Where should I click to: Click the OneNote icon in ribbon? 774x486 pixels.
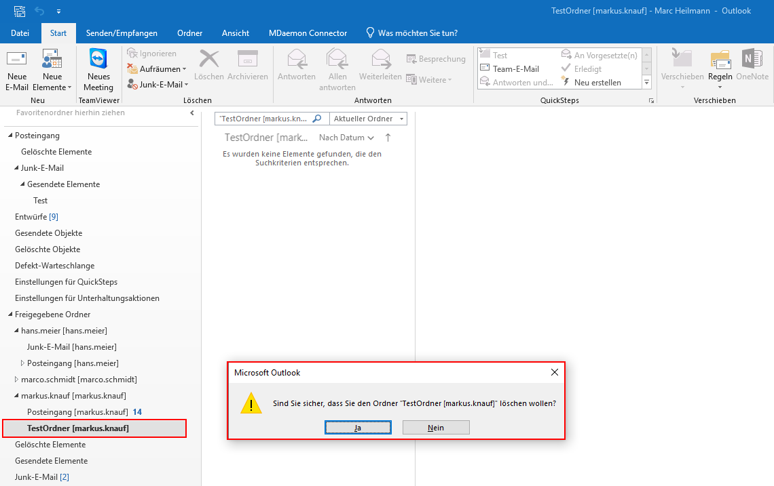[752, 60]
